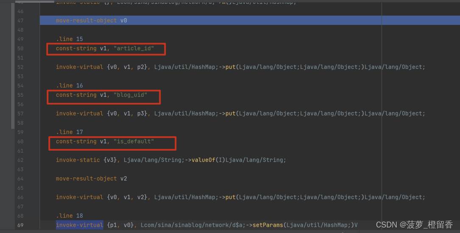
Task: Click 'invoke-static {v3}' on line 62
Action: click(86, 160)
